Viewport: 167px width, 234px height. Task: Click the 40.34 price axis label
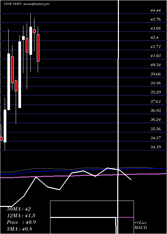(156, 65)
